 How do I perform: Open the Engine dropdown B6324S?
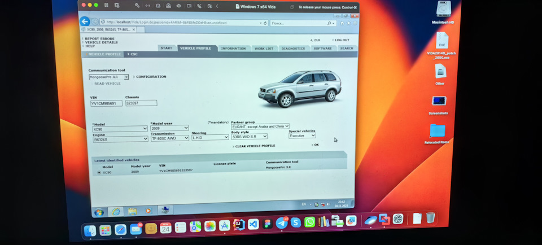[121, 139]
